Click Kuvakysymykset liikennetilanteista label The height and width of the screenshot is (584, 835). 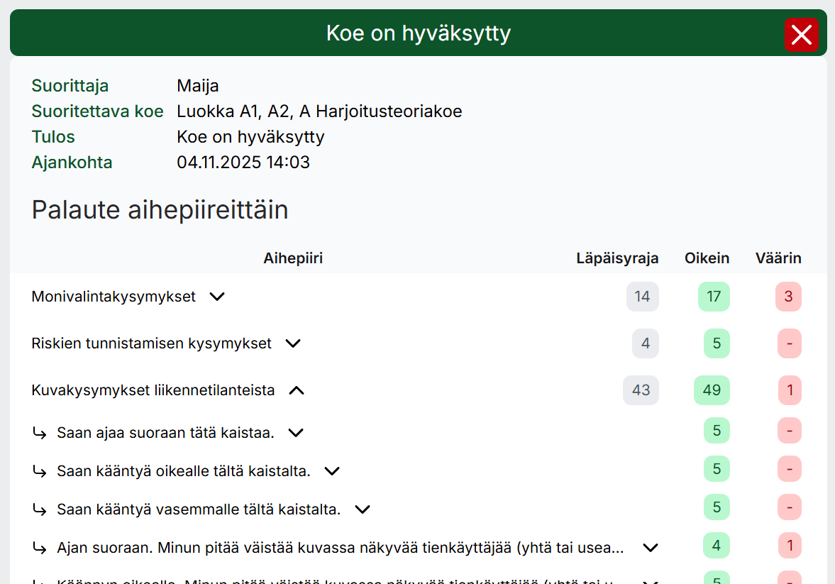pyautogui.click(x=153, y=390)
